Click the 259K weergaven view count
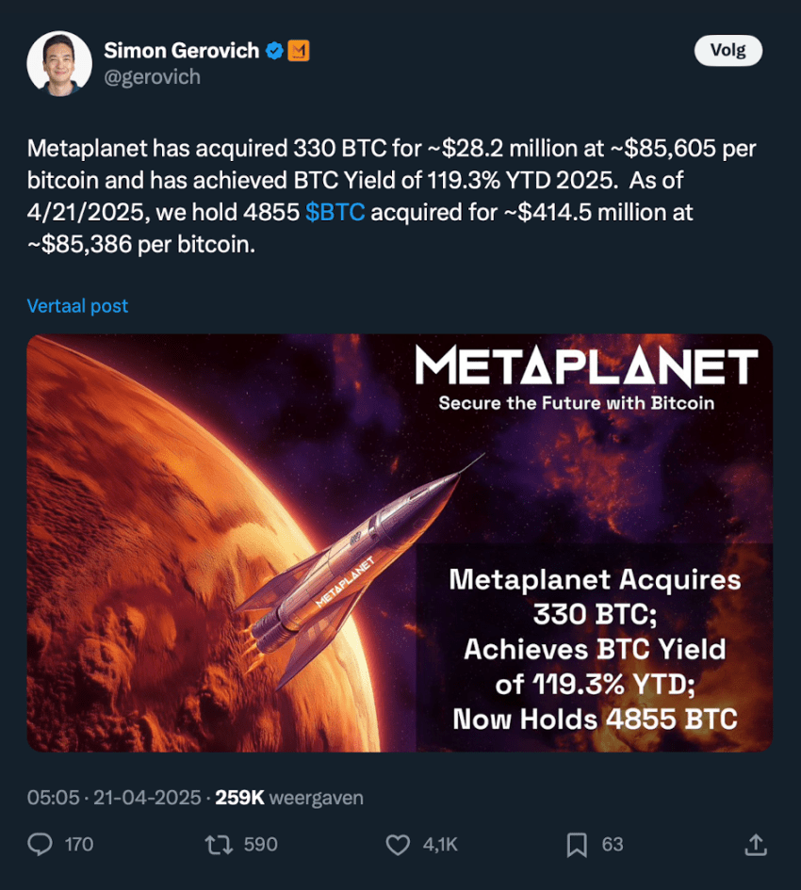This screenshot has width=801, height=890. [x=289, y=797]
